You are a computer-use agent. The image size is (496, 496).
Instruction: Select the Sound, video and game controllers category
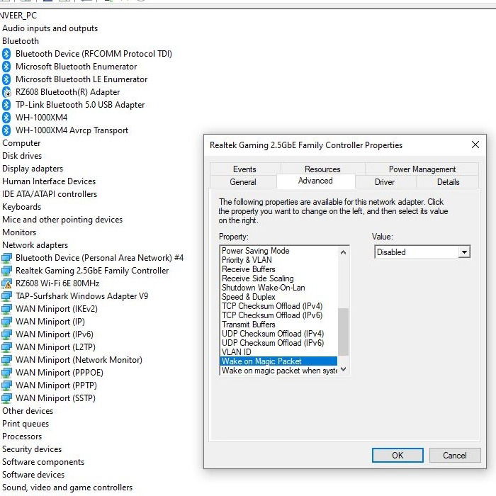coord(67,487)
